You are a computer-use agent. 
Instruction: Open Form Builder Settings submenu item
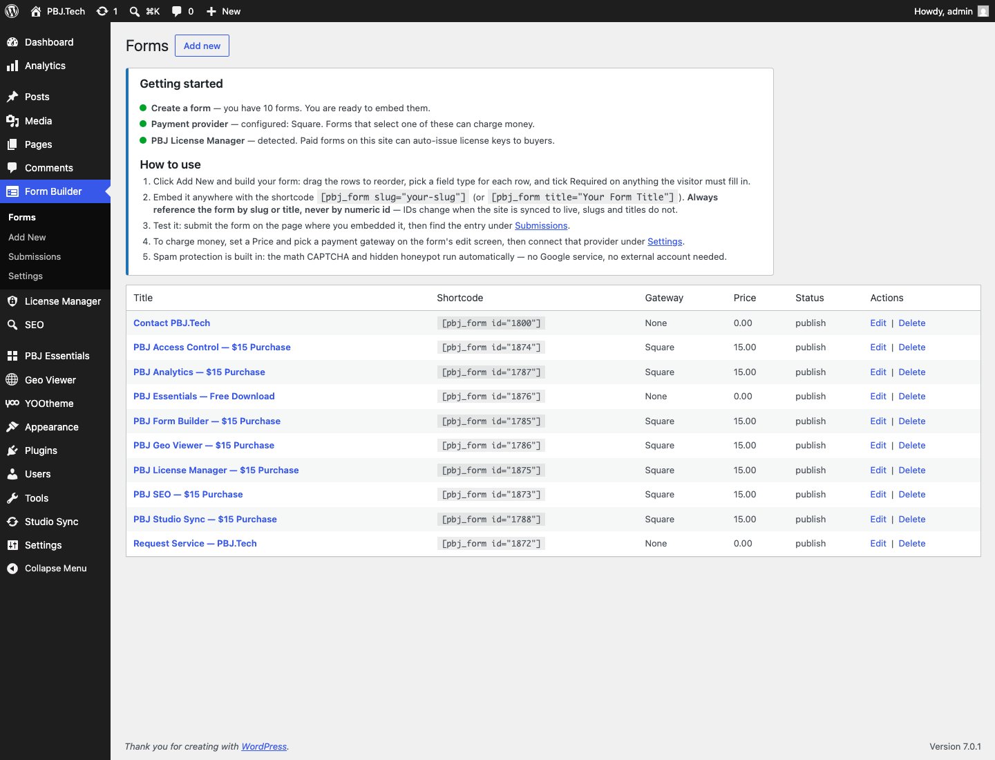point(26,276)
